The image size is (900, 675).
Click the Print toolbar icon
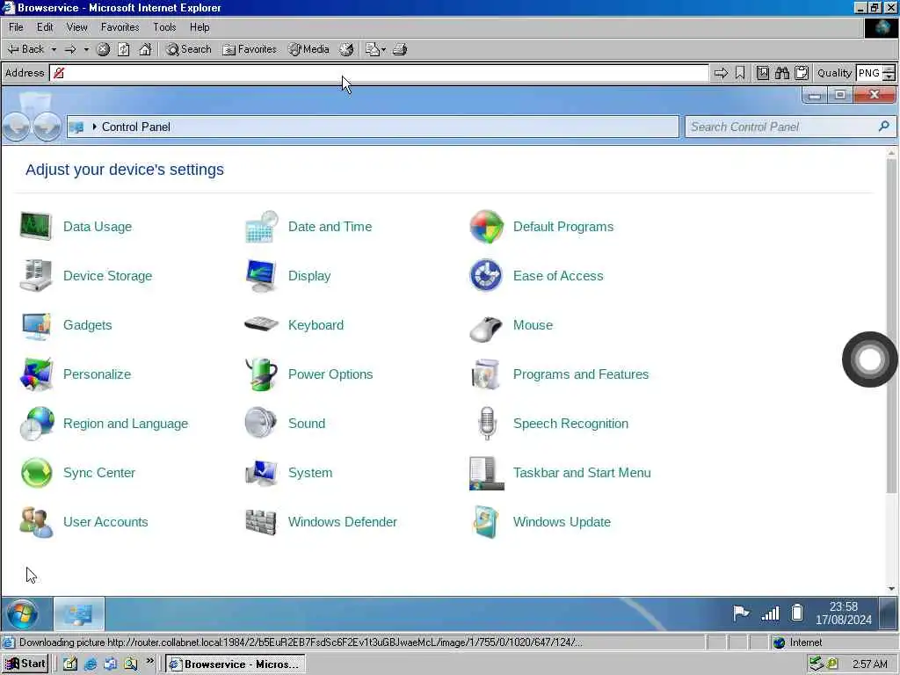pyautogui.click(x=400, y=49)
